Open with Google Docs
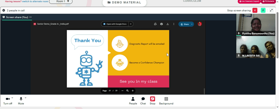The image size is (279, 109). pyautogui.click(x=115, y=24)
